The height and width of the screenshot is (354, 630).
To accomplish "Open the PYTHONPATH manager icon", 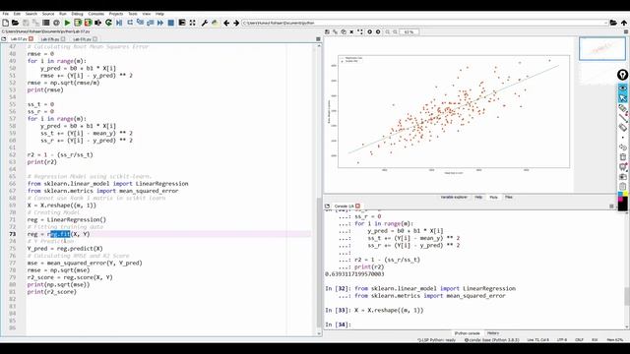I will tap(215, 23).
